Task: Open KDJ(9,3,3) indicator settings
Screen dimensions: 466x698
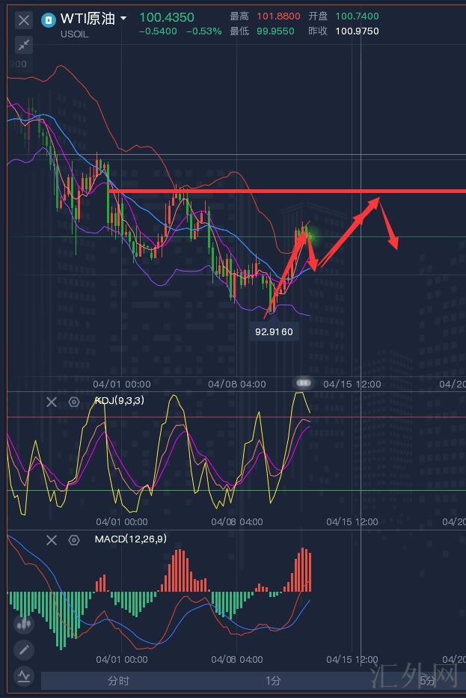Action: (74, 402)
